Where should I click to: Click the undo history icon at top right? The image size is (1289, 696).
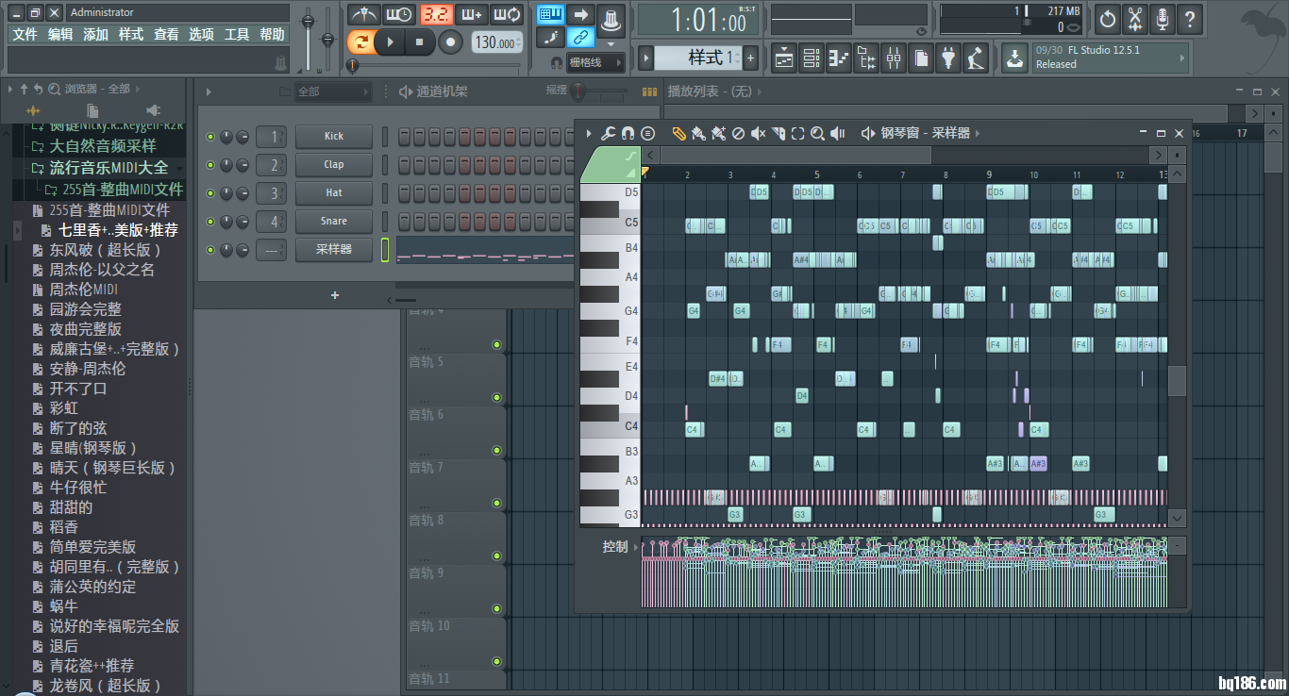1108,18
